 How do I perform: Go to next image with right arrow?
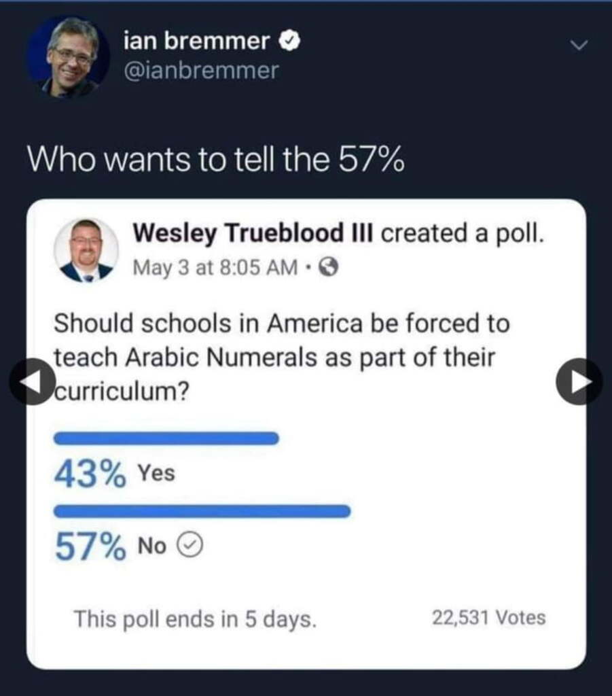(579, 381)
